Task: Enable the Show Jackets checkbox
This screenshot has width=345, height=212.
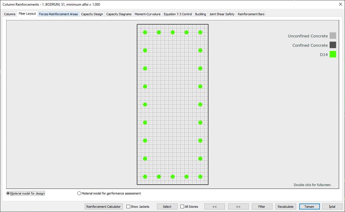Action: [128, 206]
